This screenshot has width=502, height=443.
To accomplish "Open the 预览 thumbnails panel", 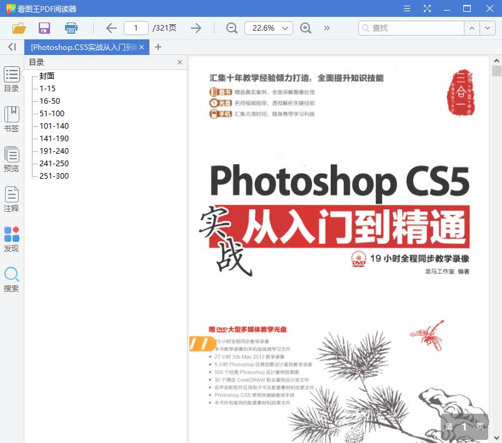I will tap(11, 159).
